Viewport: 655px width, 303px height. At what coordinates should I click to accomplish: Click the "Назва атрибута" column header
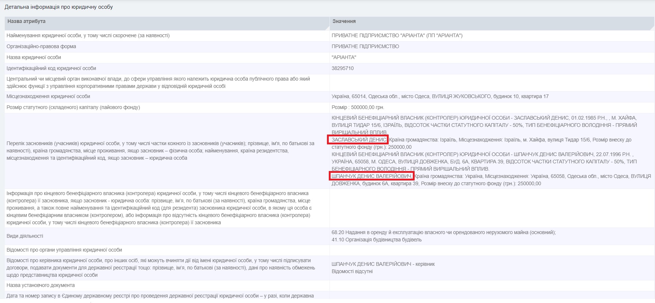(x=26, y=22)
